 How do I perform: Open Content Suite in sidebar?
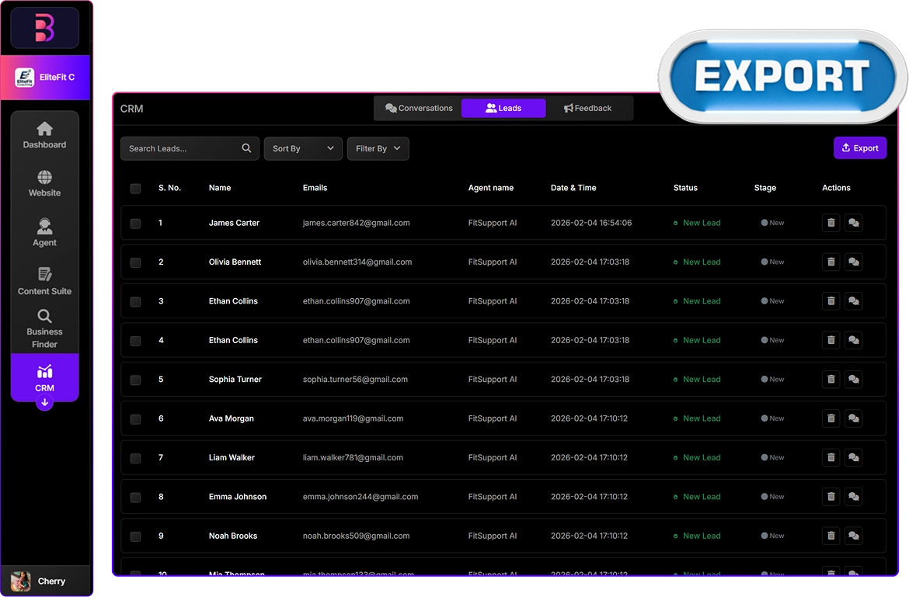(44, 282)
